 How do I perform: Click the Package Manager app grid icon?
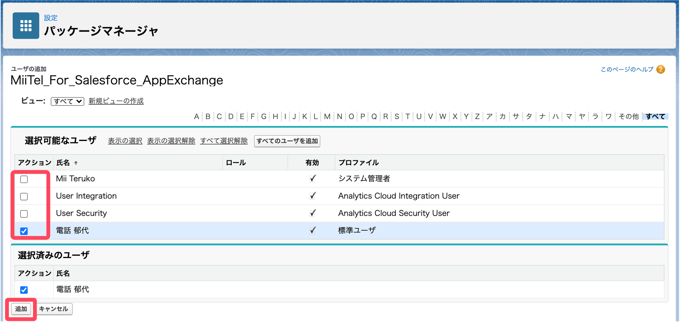pyautogui.click(x=26, y=25)
